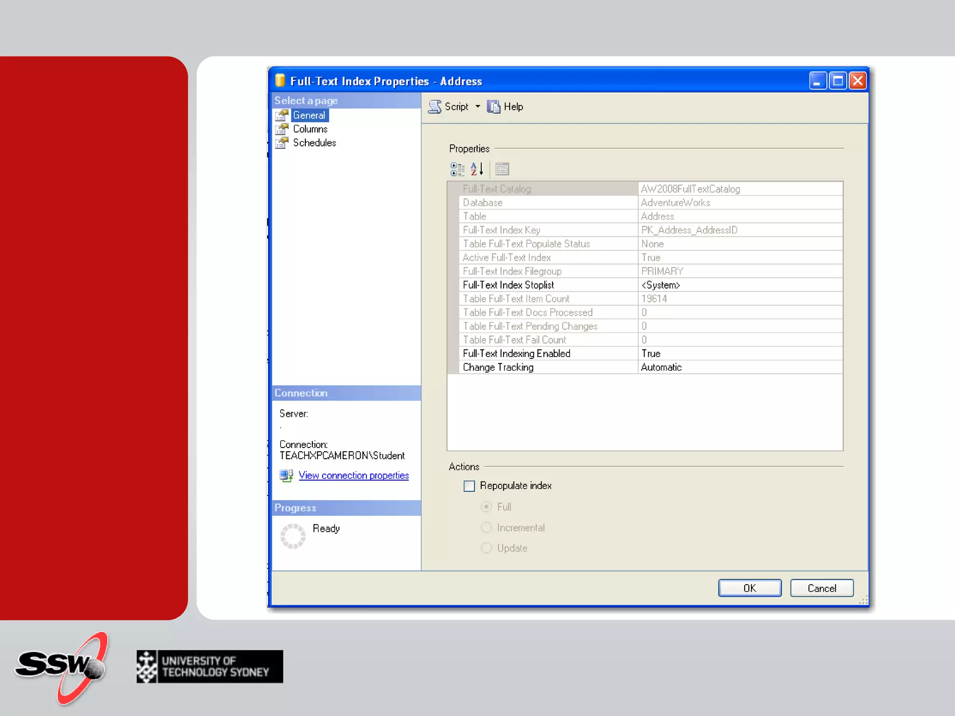The height and width of the screenshot is (716, 955).
Task: Open Change Tracking value Automatic
Action: coord(740,367)
